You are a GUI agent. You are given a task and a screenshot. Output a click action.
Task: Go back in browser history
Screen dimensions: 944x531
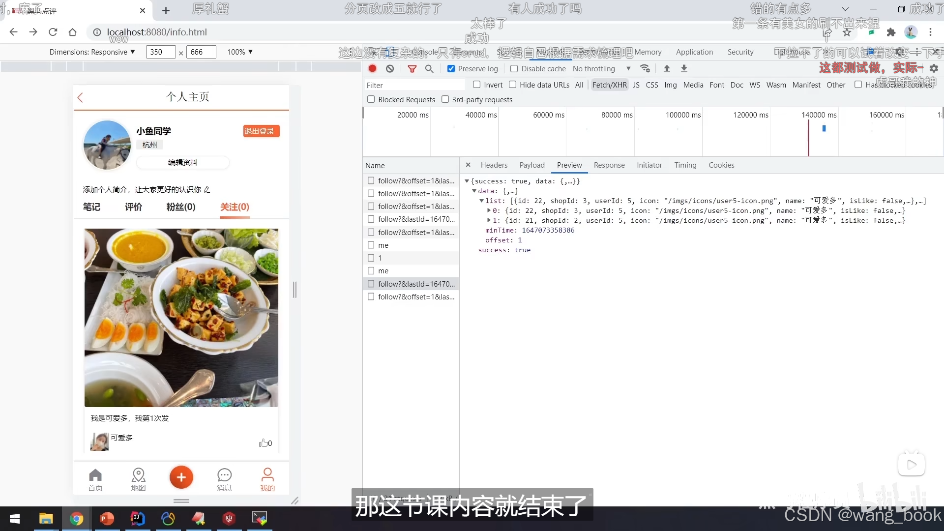13,32
